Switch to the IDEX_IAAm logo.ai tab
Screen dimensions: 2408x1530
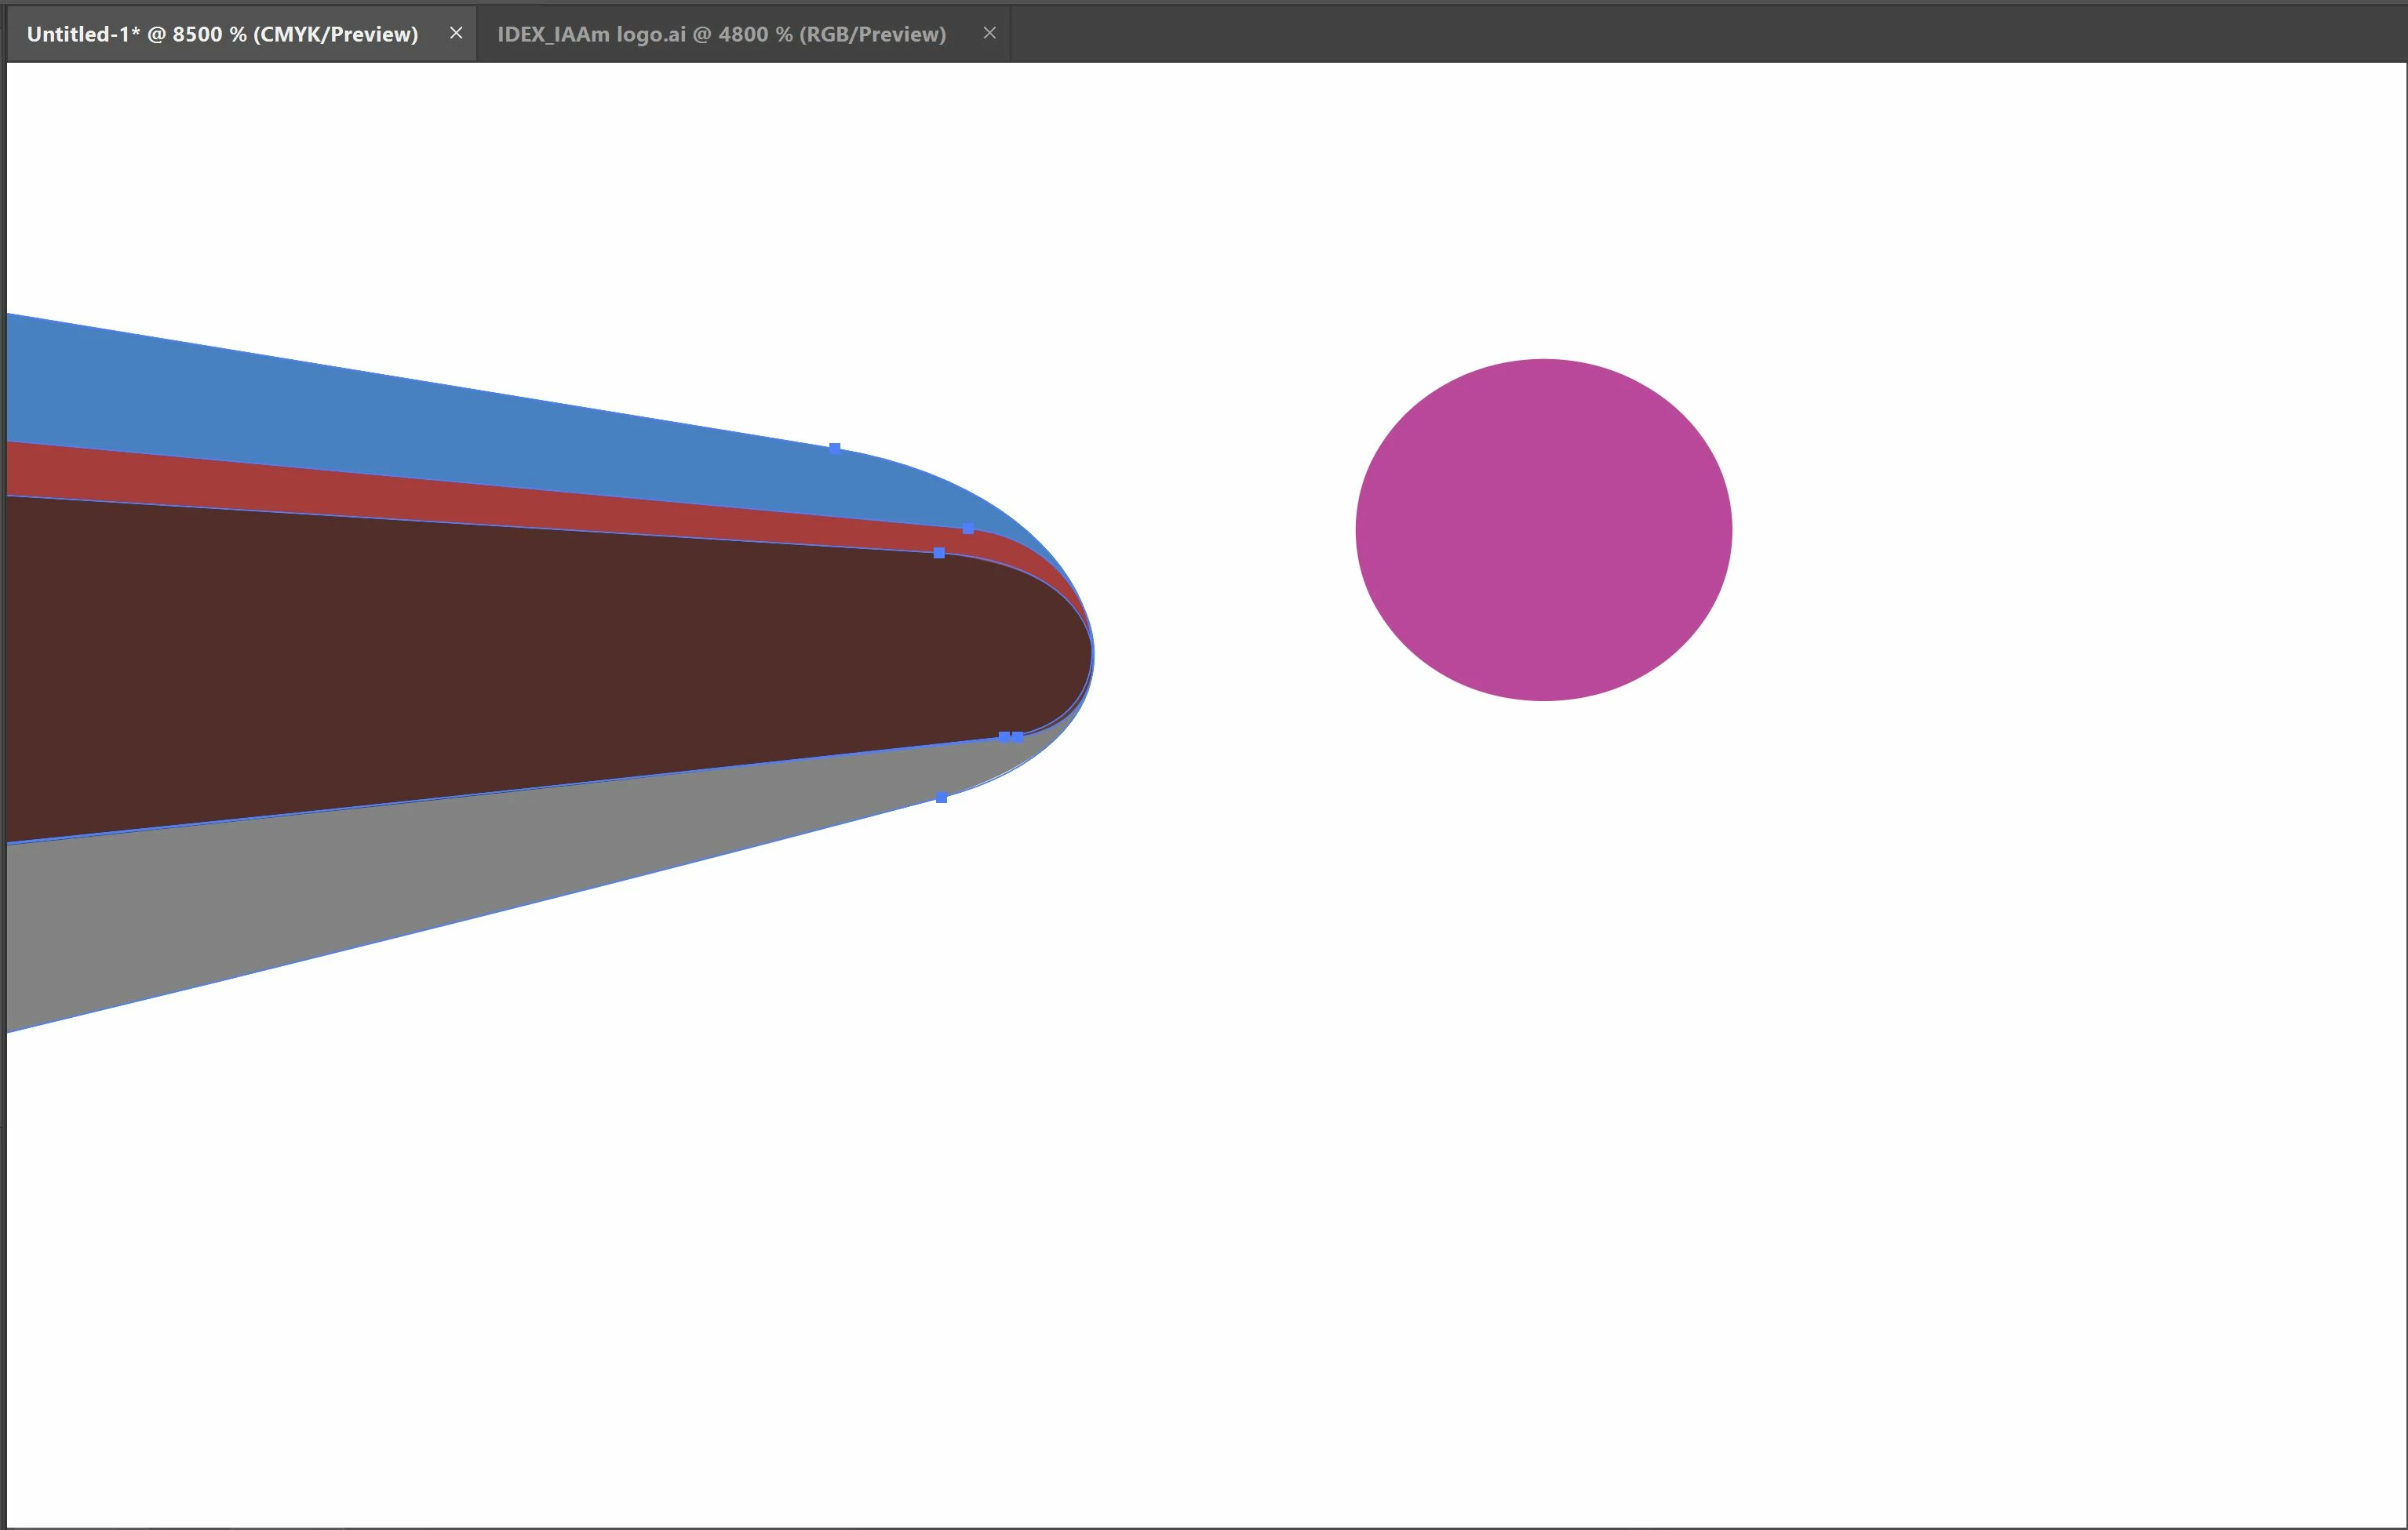(721, 34)
